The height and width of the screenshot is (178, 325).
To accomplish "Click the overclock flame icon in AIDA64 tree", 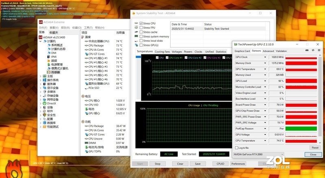I will click(49, 61).
